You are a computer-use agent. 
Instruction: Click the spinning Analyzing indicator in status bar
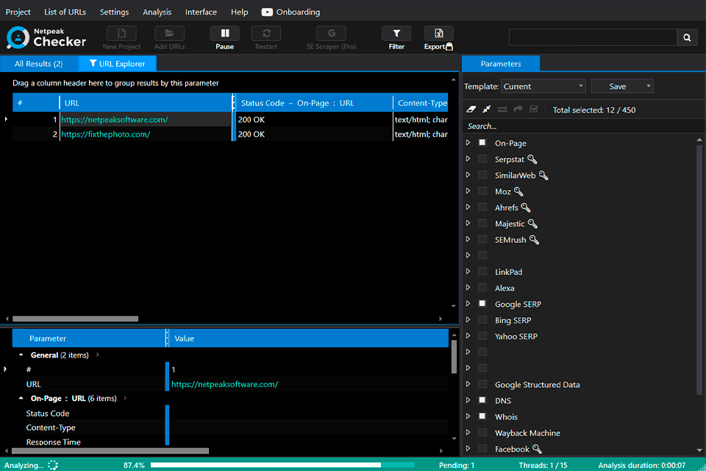click(53, 465)
